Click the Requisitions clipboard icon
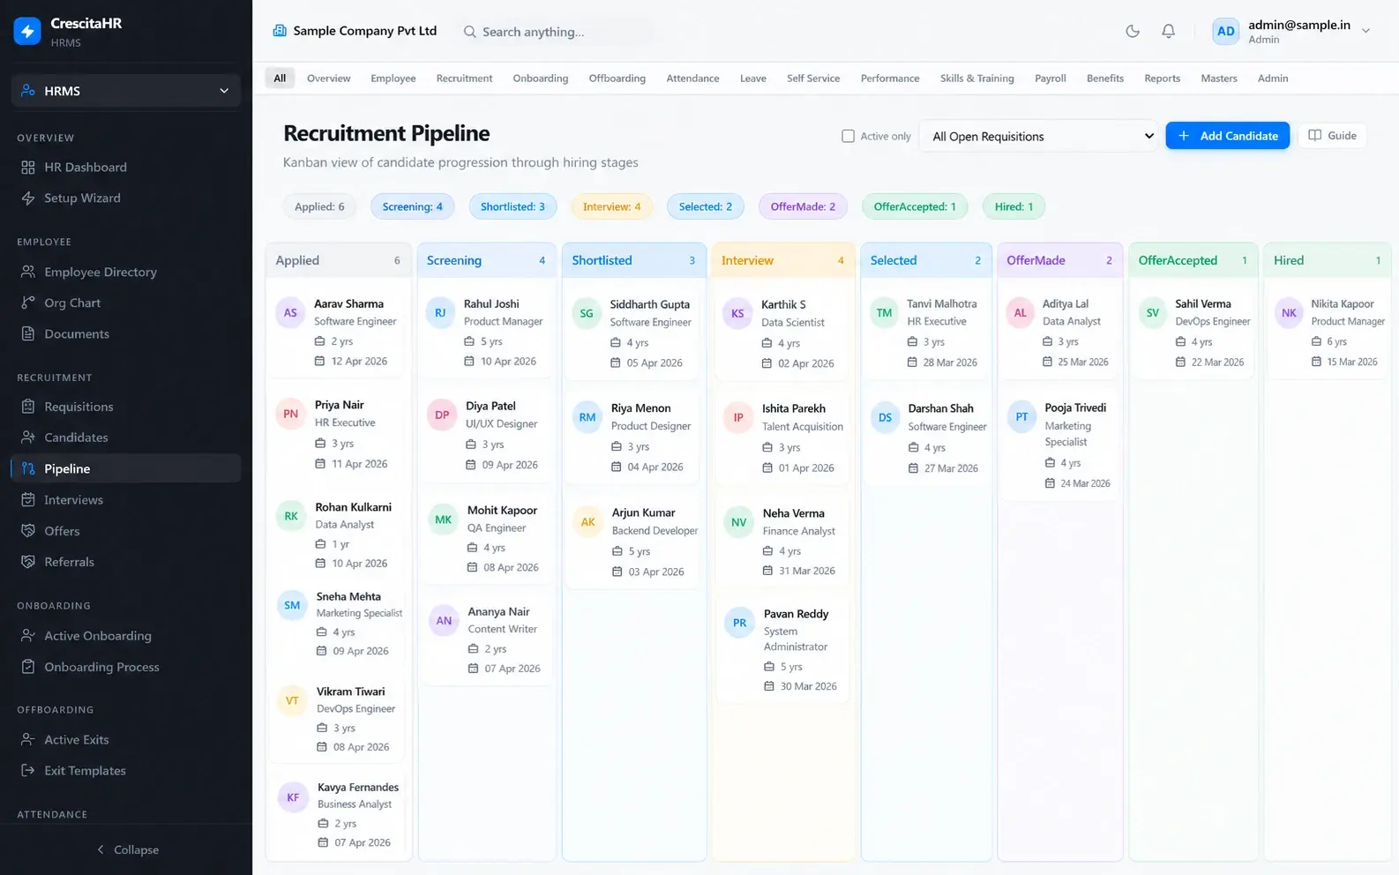1399x875 pixels. tap(28, 407)
